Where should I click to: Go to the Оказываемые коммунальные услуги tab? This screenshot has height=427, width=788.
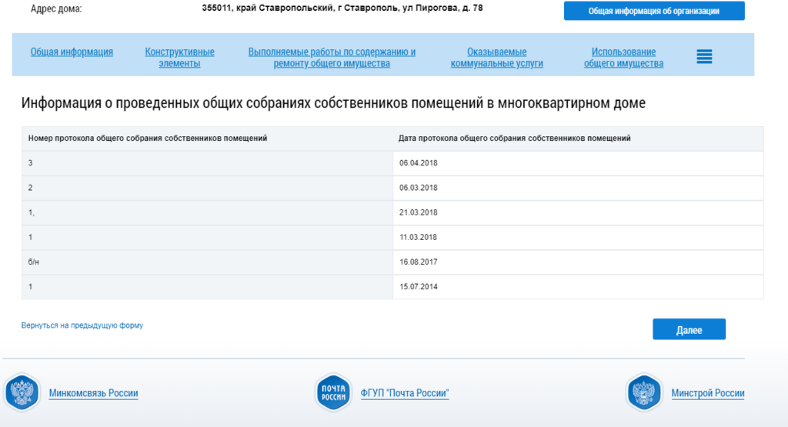[496, 57]
